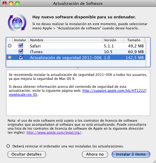
Task: Click restart-required icon on security update row
Action: (10, 57)
